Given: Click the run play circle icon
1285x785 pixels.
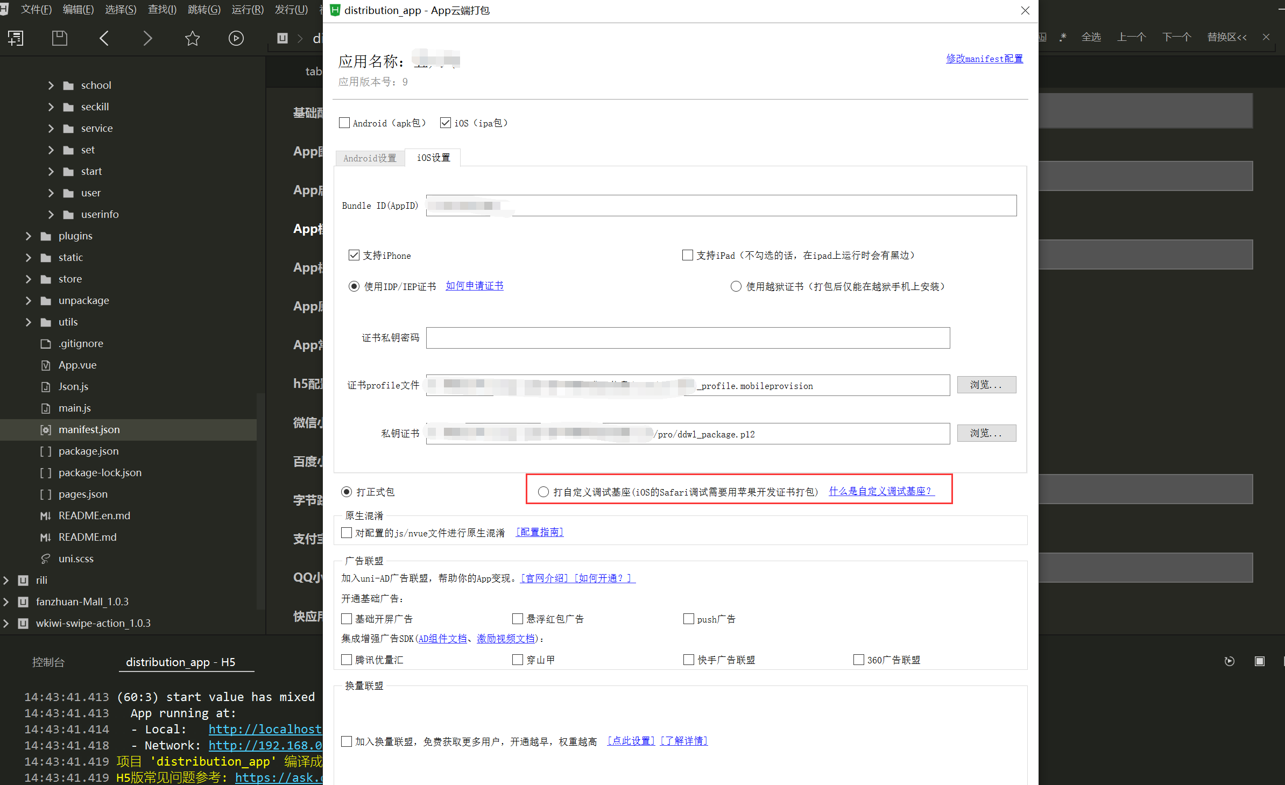Looking at the screenshot, I should pyautogui.click(x=236, y=38).
